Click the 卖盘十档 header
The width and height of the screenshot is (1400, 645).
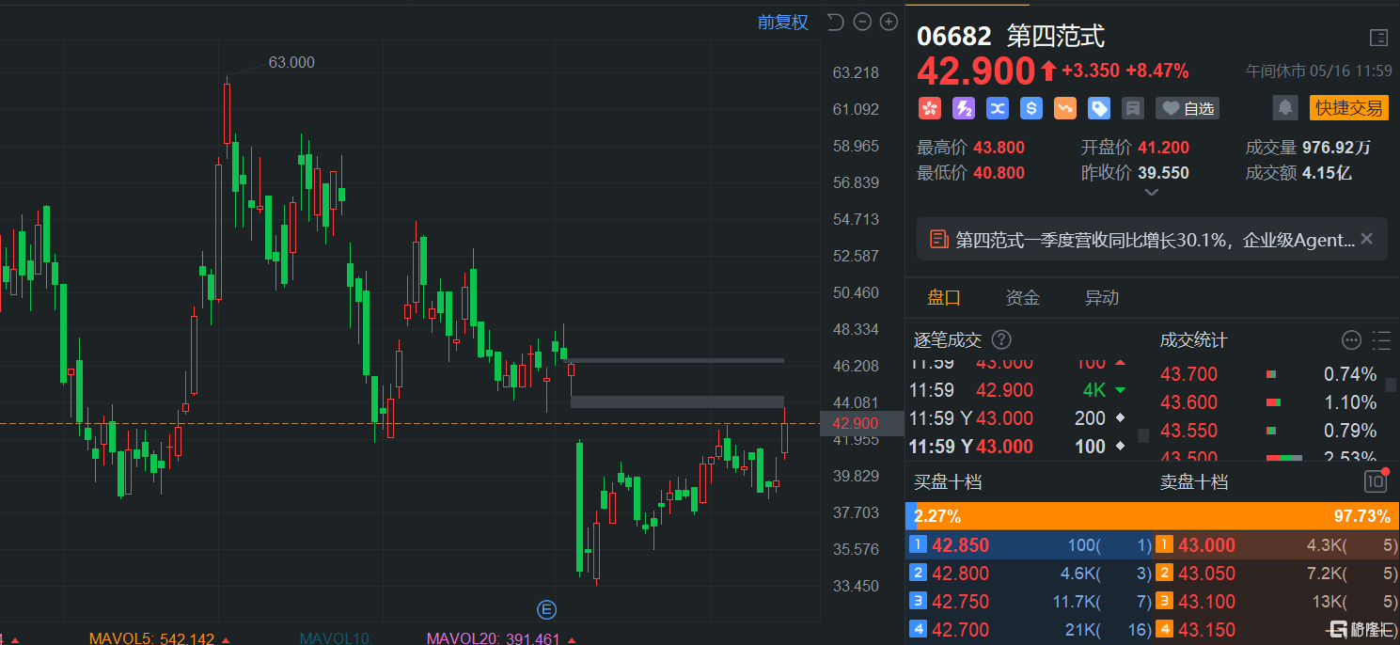click(x=1194, y=482)
